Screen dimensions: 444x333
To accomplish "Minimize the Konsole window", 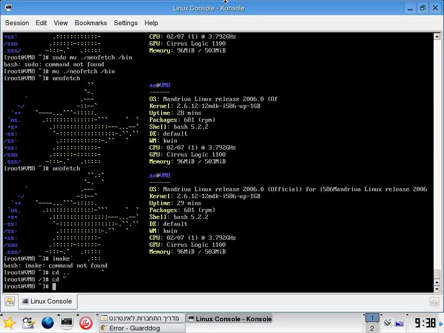I will pos(410,8).
